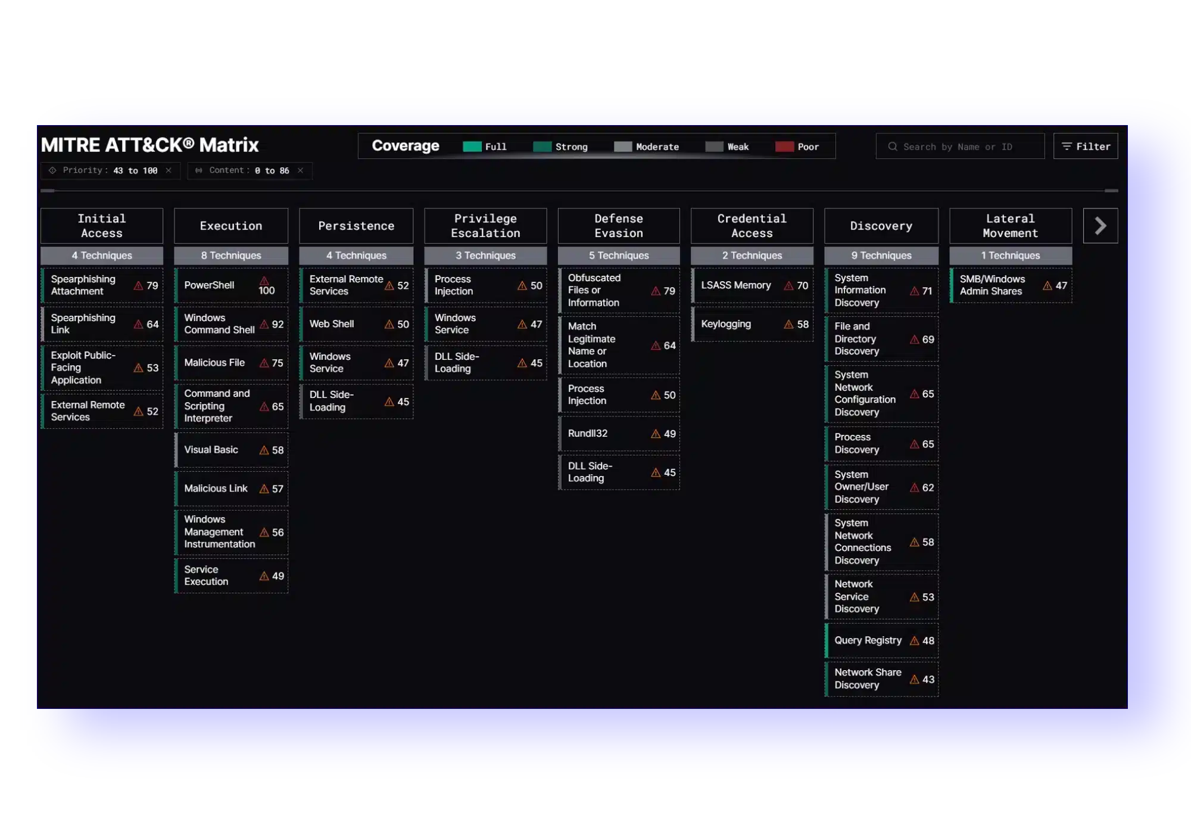Open DLL Side-Loading under Privilege Escalation

coord(485,363)
